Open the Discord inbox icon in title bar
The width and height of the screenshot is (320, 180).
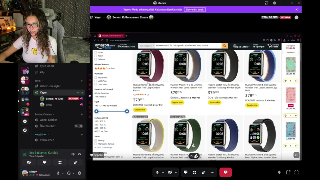pos(266,3)
